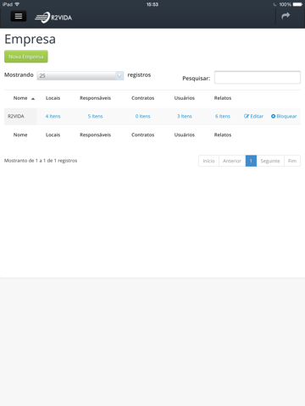Click the Seguinte pagination button
The width and height of the screenshot is (305, 406).
click(270, 161)
